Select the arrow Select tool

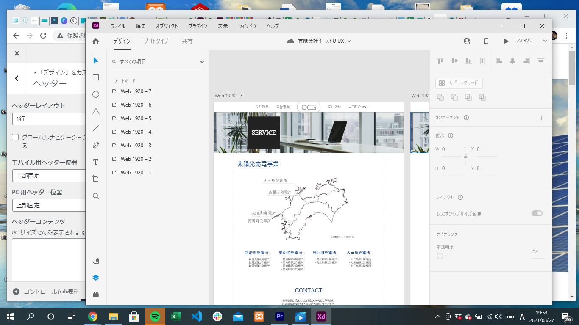coord(96,61)
